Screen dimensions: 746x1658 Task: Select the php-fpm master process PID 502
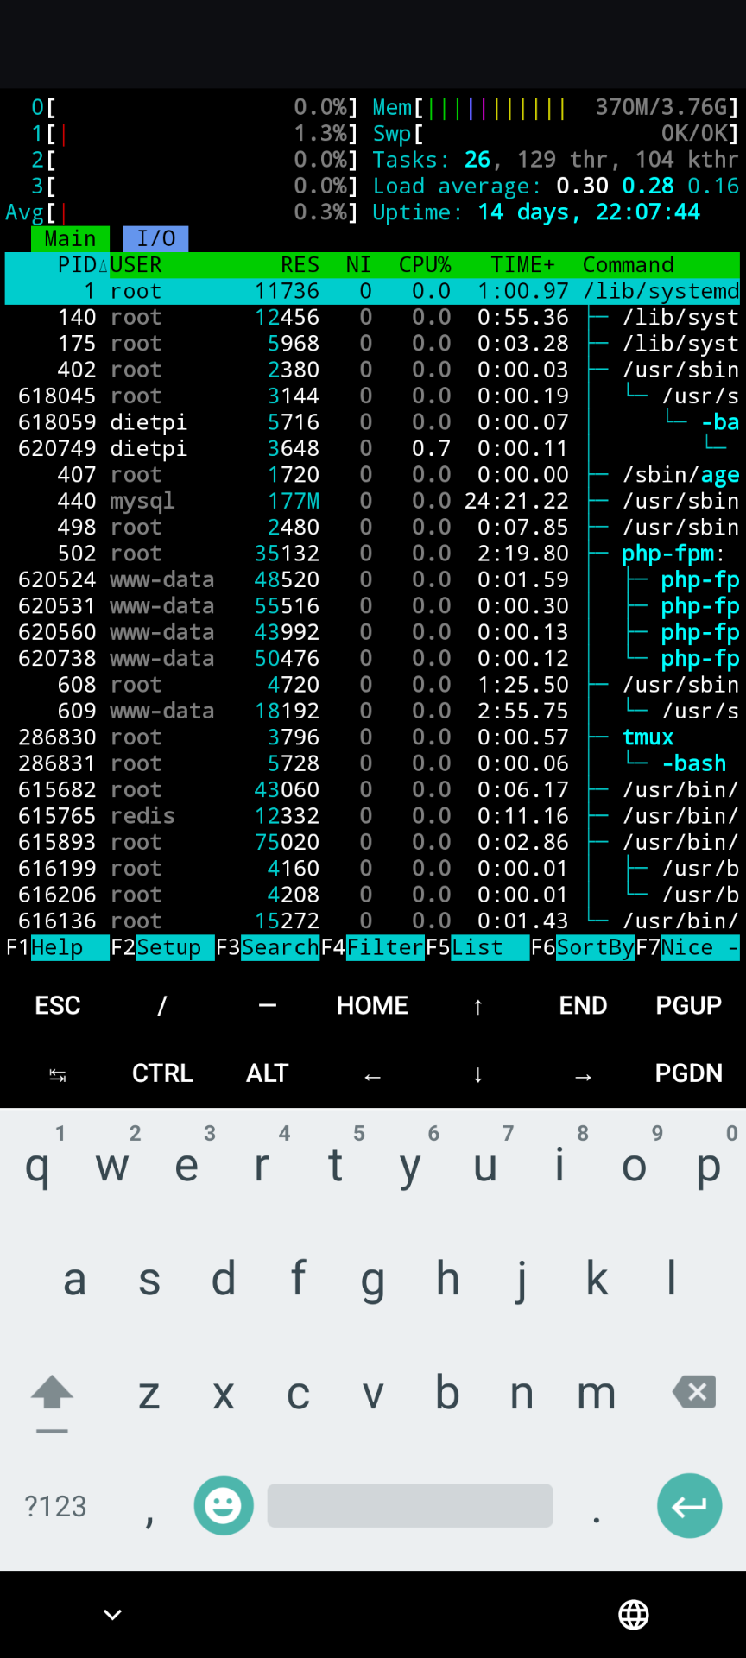pyautogui.click(x=372, y=554)
